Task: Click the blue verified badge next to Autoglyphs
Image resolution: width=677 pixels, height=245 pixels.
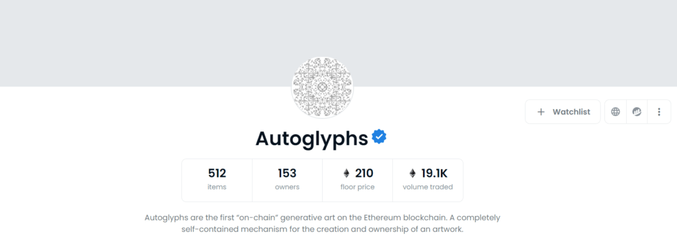Action: (379, 137)
